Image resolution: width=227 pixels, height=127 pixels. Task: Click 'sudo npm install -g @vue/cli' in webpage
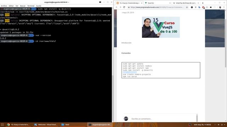[138, 70]
